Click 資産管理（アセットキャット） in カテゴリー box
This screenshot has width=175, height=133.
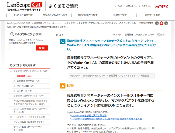pyautogui.click(x=123, y=76)
